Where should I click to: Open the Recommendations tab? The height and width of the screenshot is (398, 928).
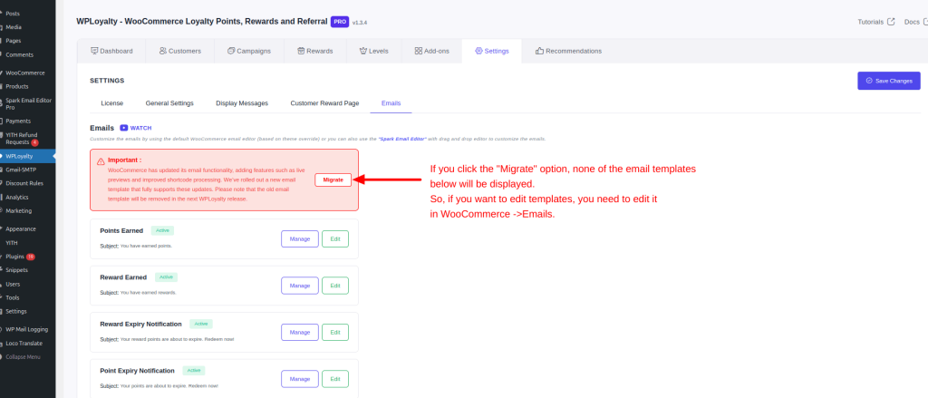coord(568,51)
